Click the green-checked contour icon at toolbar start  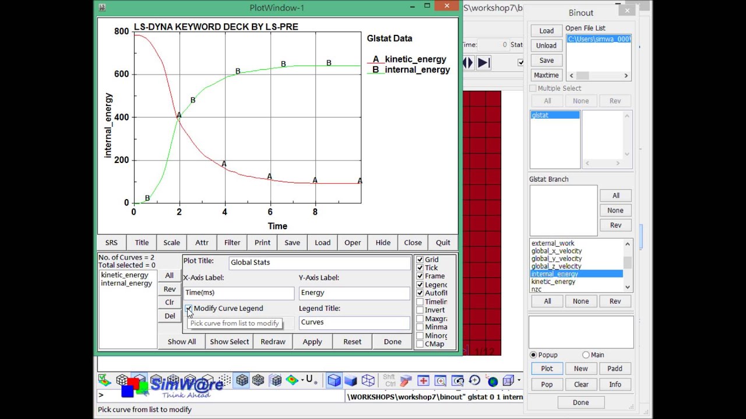click(x=105, y=381)
